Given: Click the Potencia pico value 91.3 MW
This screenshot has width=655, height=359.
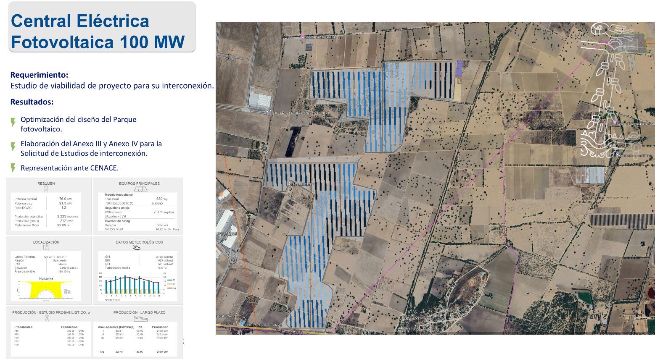Looking at the screenshot, I should [x=65, y=203].
